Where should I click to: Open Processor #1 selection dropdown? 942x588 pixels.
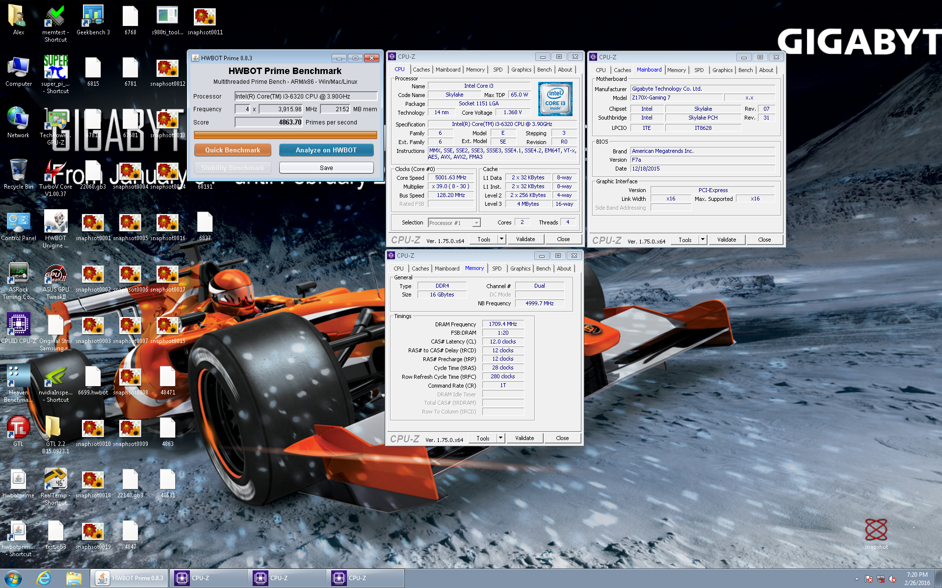(x=454, y=222)
